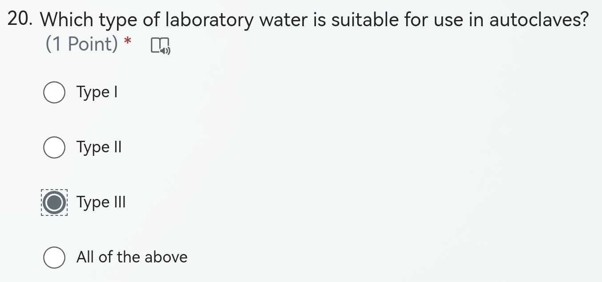Click the Type II option label

coord(99,147)
